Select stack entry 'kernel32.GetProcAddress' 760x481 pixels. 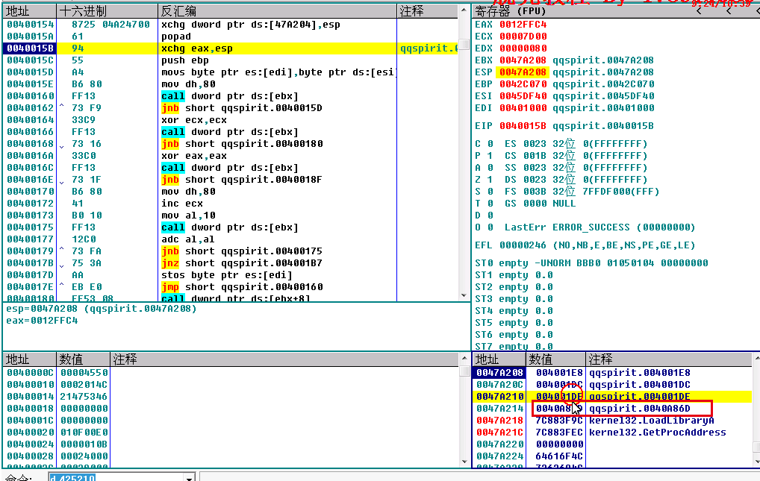657,433
